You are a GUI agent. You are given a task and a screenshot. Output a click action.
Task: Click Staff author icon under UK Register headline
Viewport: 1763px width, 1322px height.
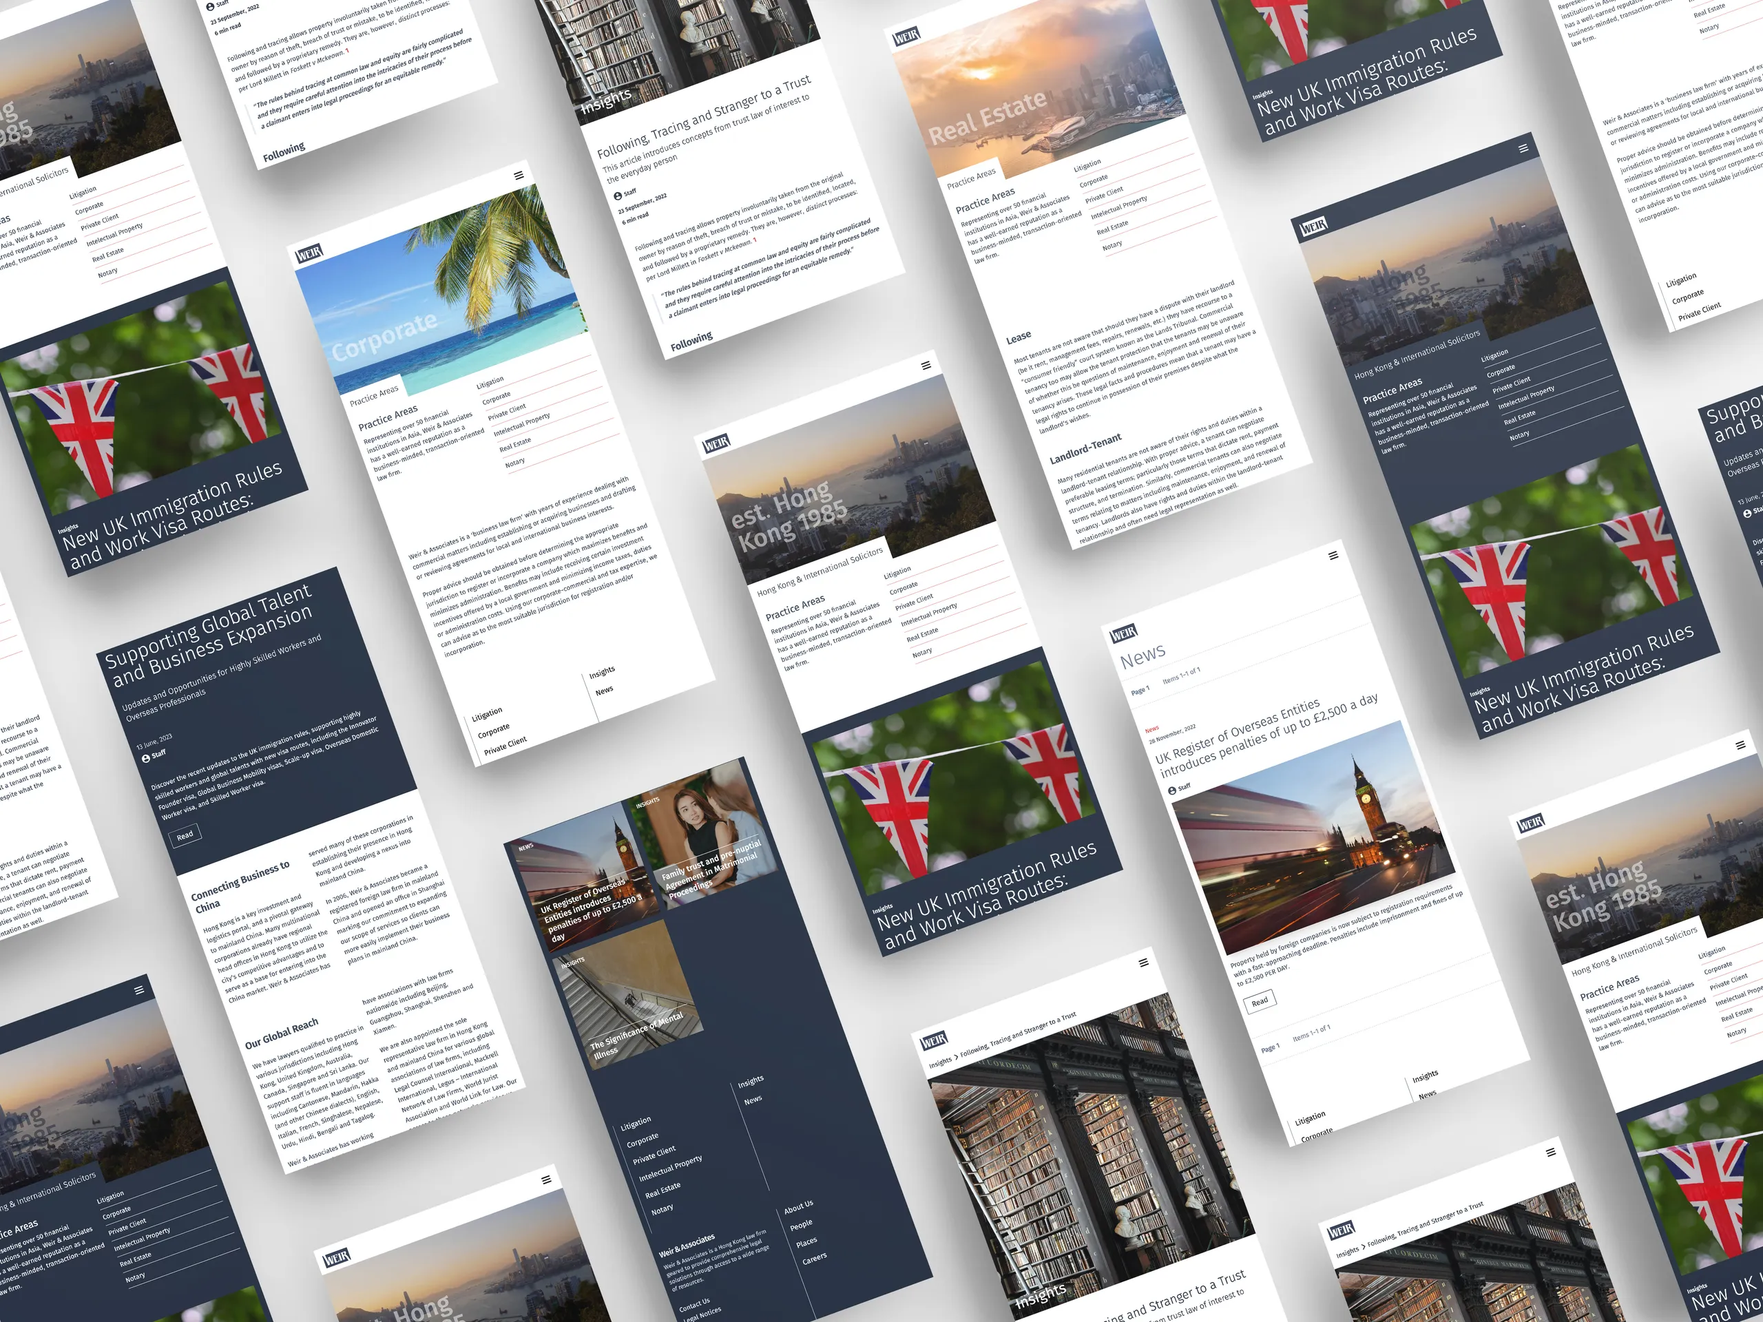(1171, 790)
